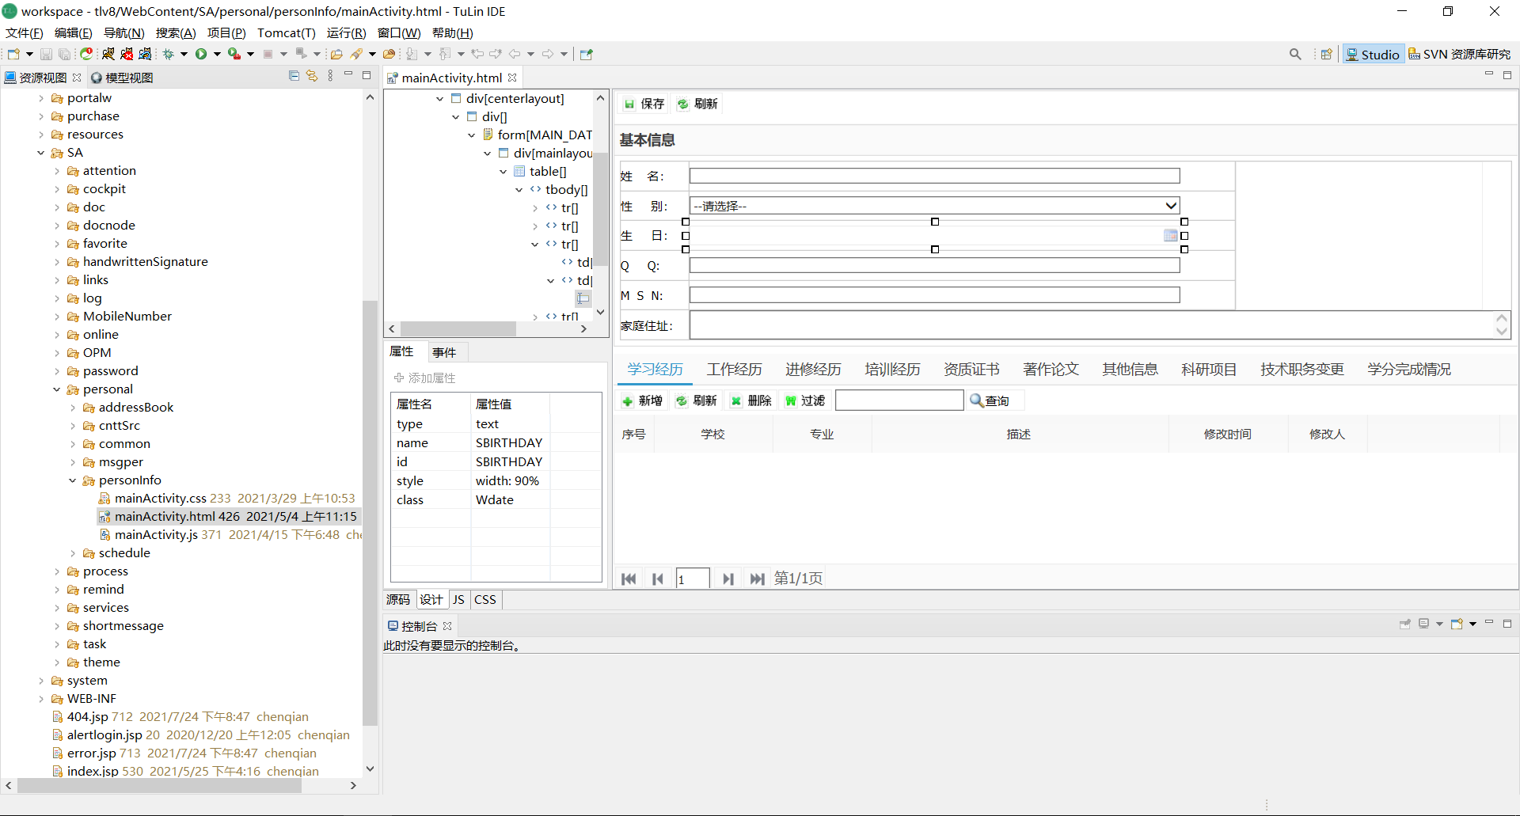Select the 资质证书 tab
1520x816 pixels.
click(971, 370)
